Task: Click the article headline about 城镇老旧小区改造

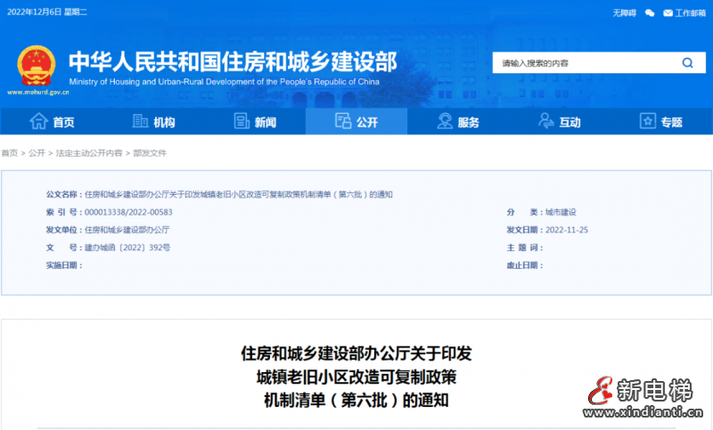Action: pyautogui.click(x=356, y=377)
